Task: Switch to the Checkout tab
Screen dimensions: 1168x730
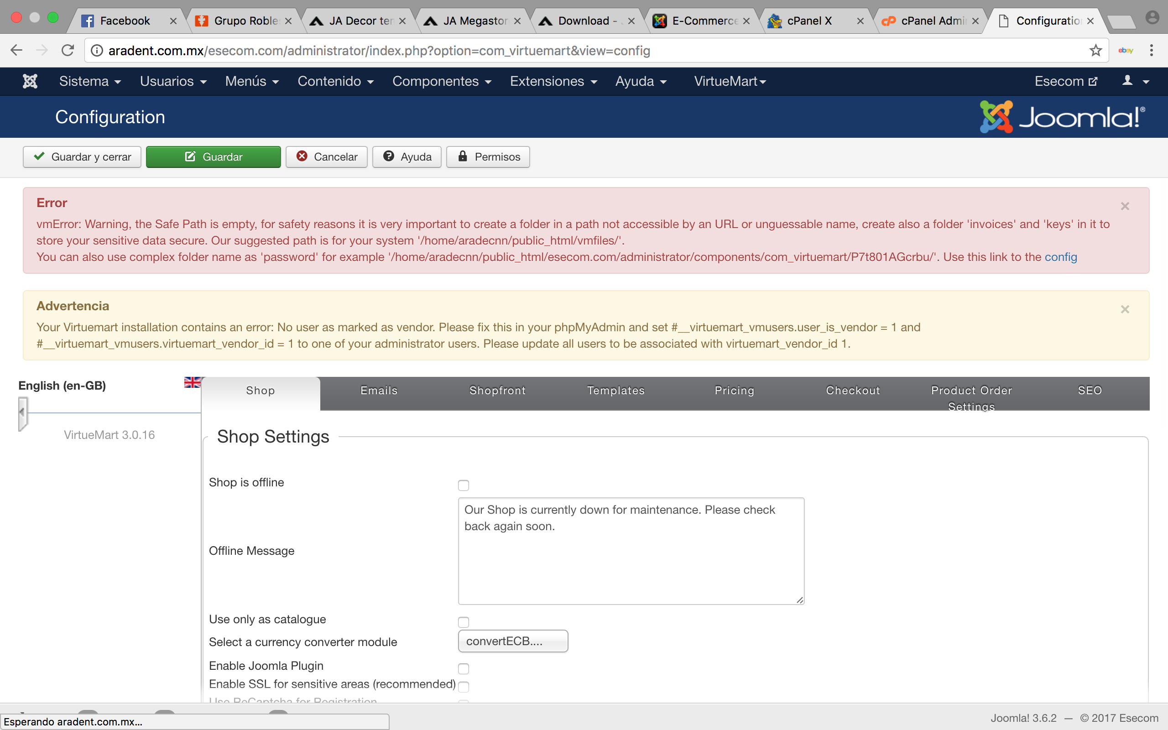Action: coord(852,391)
